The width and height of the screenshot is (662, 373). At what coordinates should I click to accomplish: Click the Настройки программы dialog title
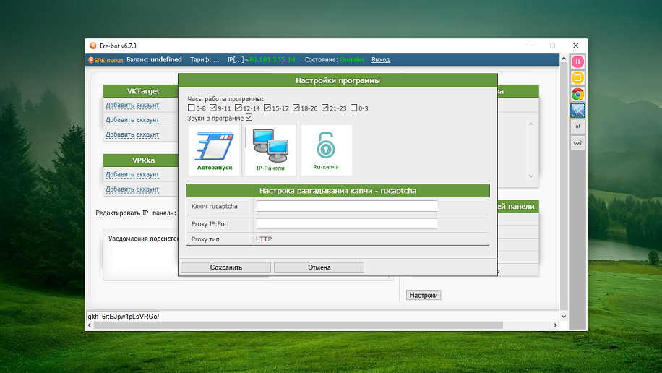[338, 80]
